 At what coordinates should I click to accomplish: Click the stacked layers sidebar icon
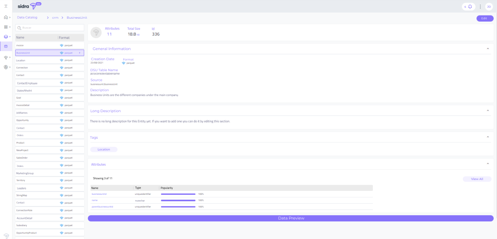coord(5,37)
